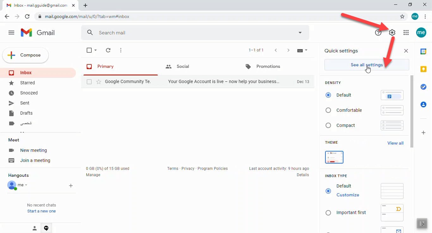Select Important first radio button
The height and width of the screenshot is (233, 432).
[x=328, y=213]
